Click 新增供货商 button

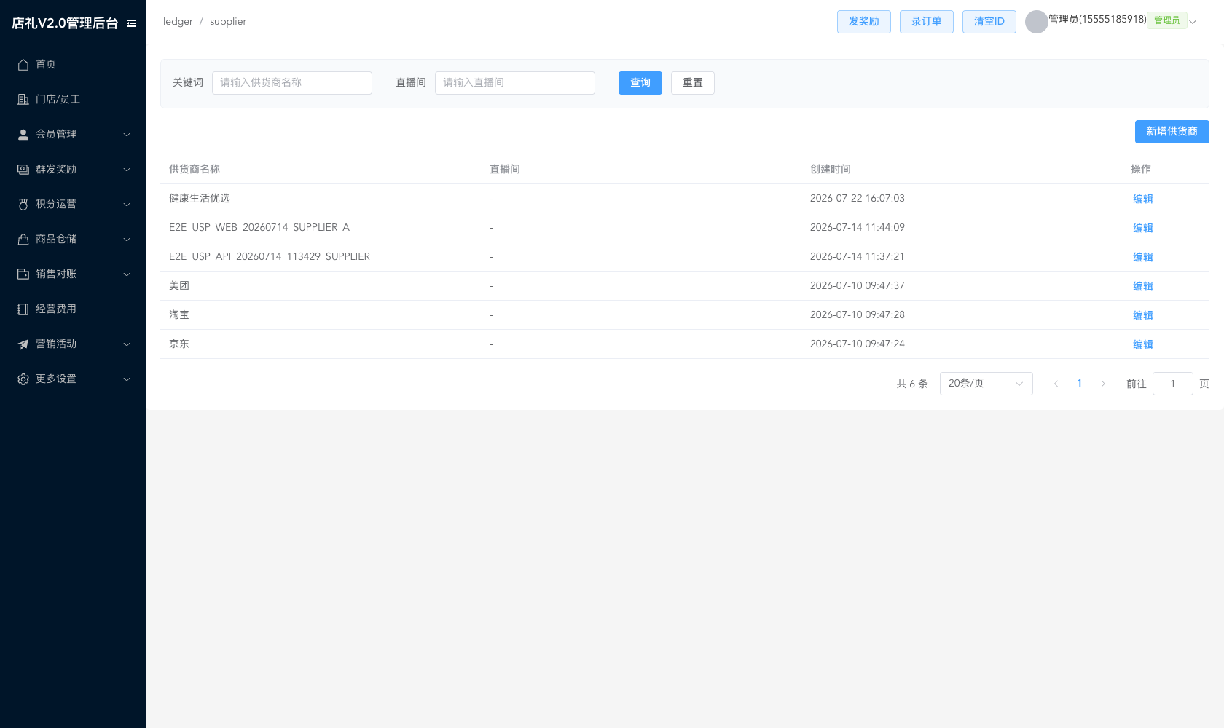tap(1172, 132)
